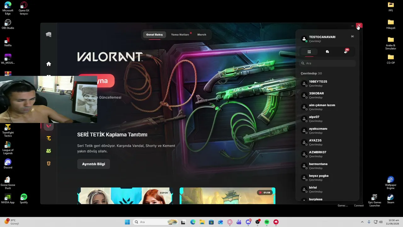Open Microsoft Store from the taskbar

[x=211, y=222]
